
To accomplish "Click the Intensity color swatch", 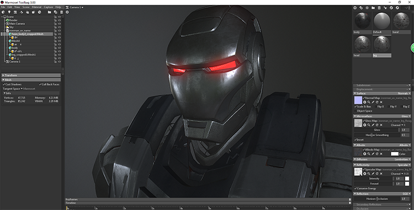I will 407,179.
